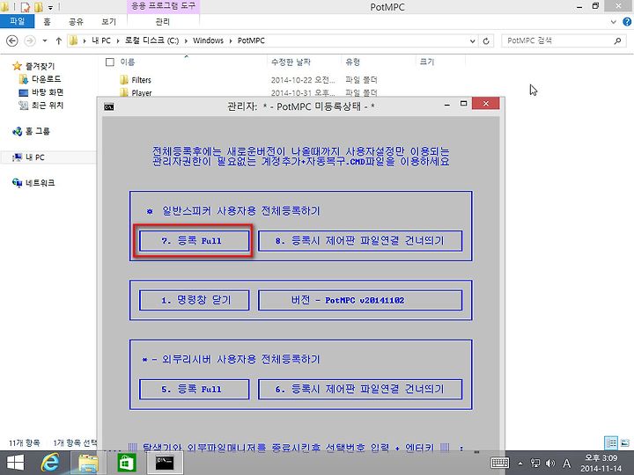Switch to the command prompt taskbar button

coord(165,463)
